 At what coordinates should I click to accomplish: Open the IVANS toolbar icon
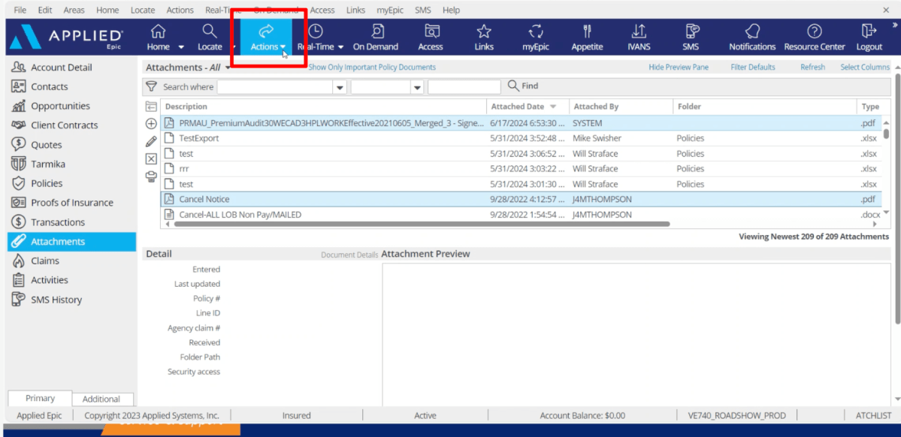coord(639,31)
